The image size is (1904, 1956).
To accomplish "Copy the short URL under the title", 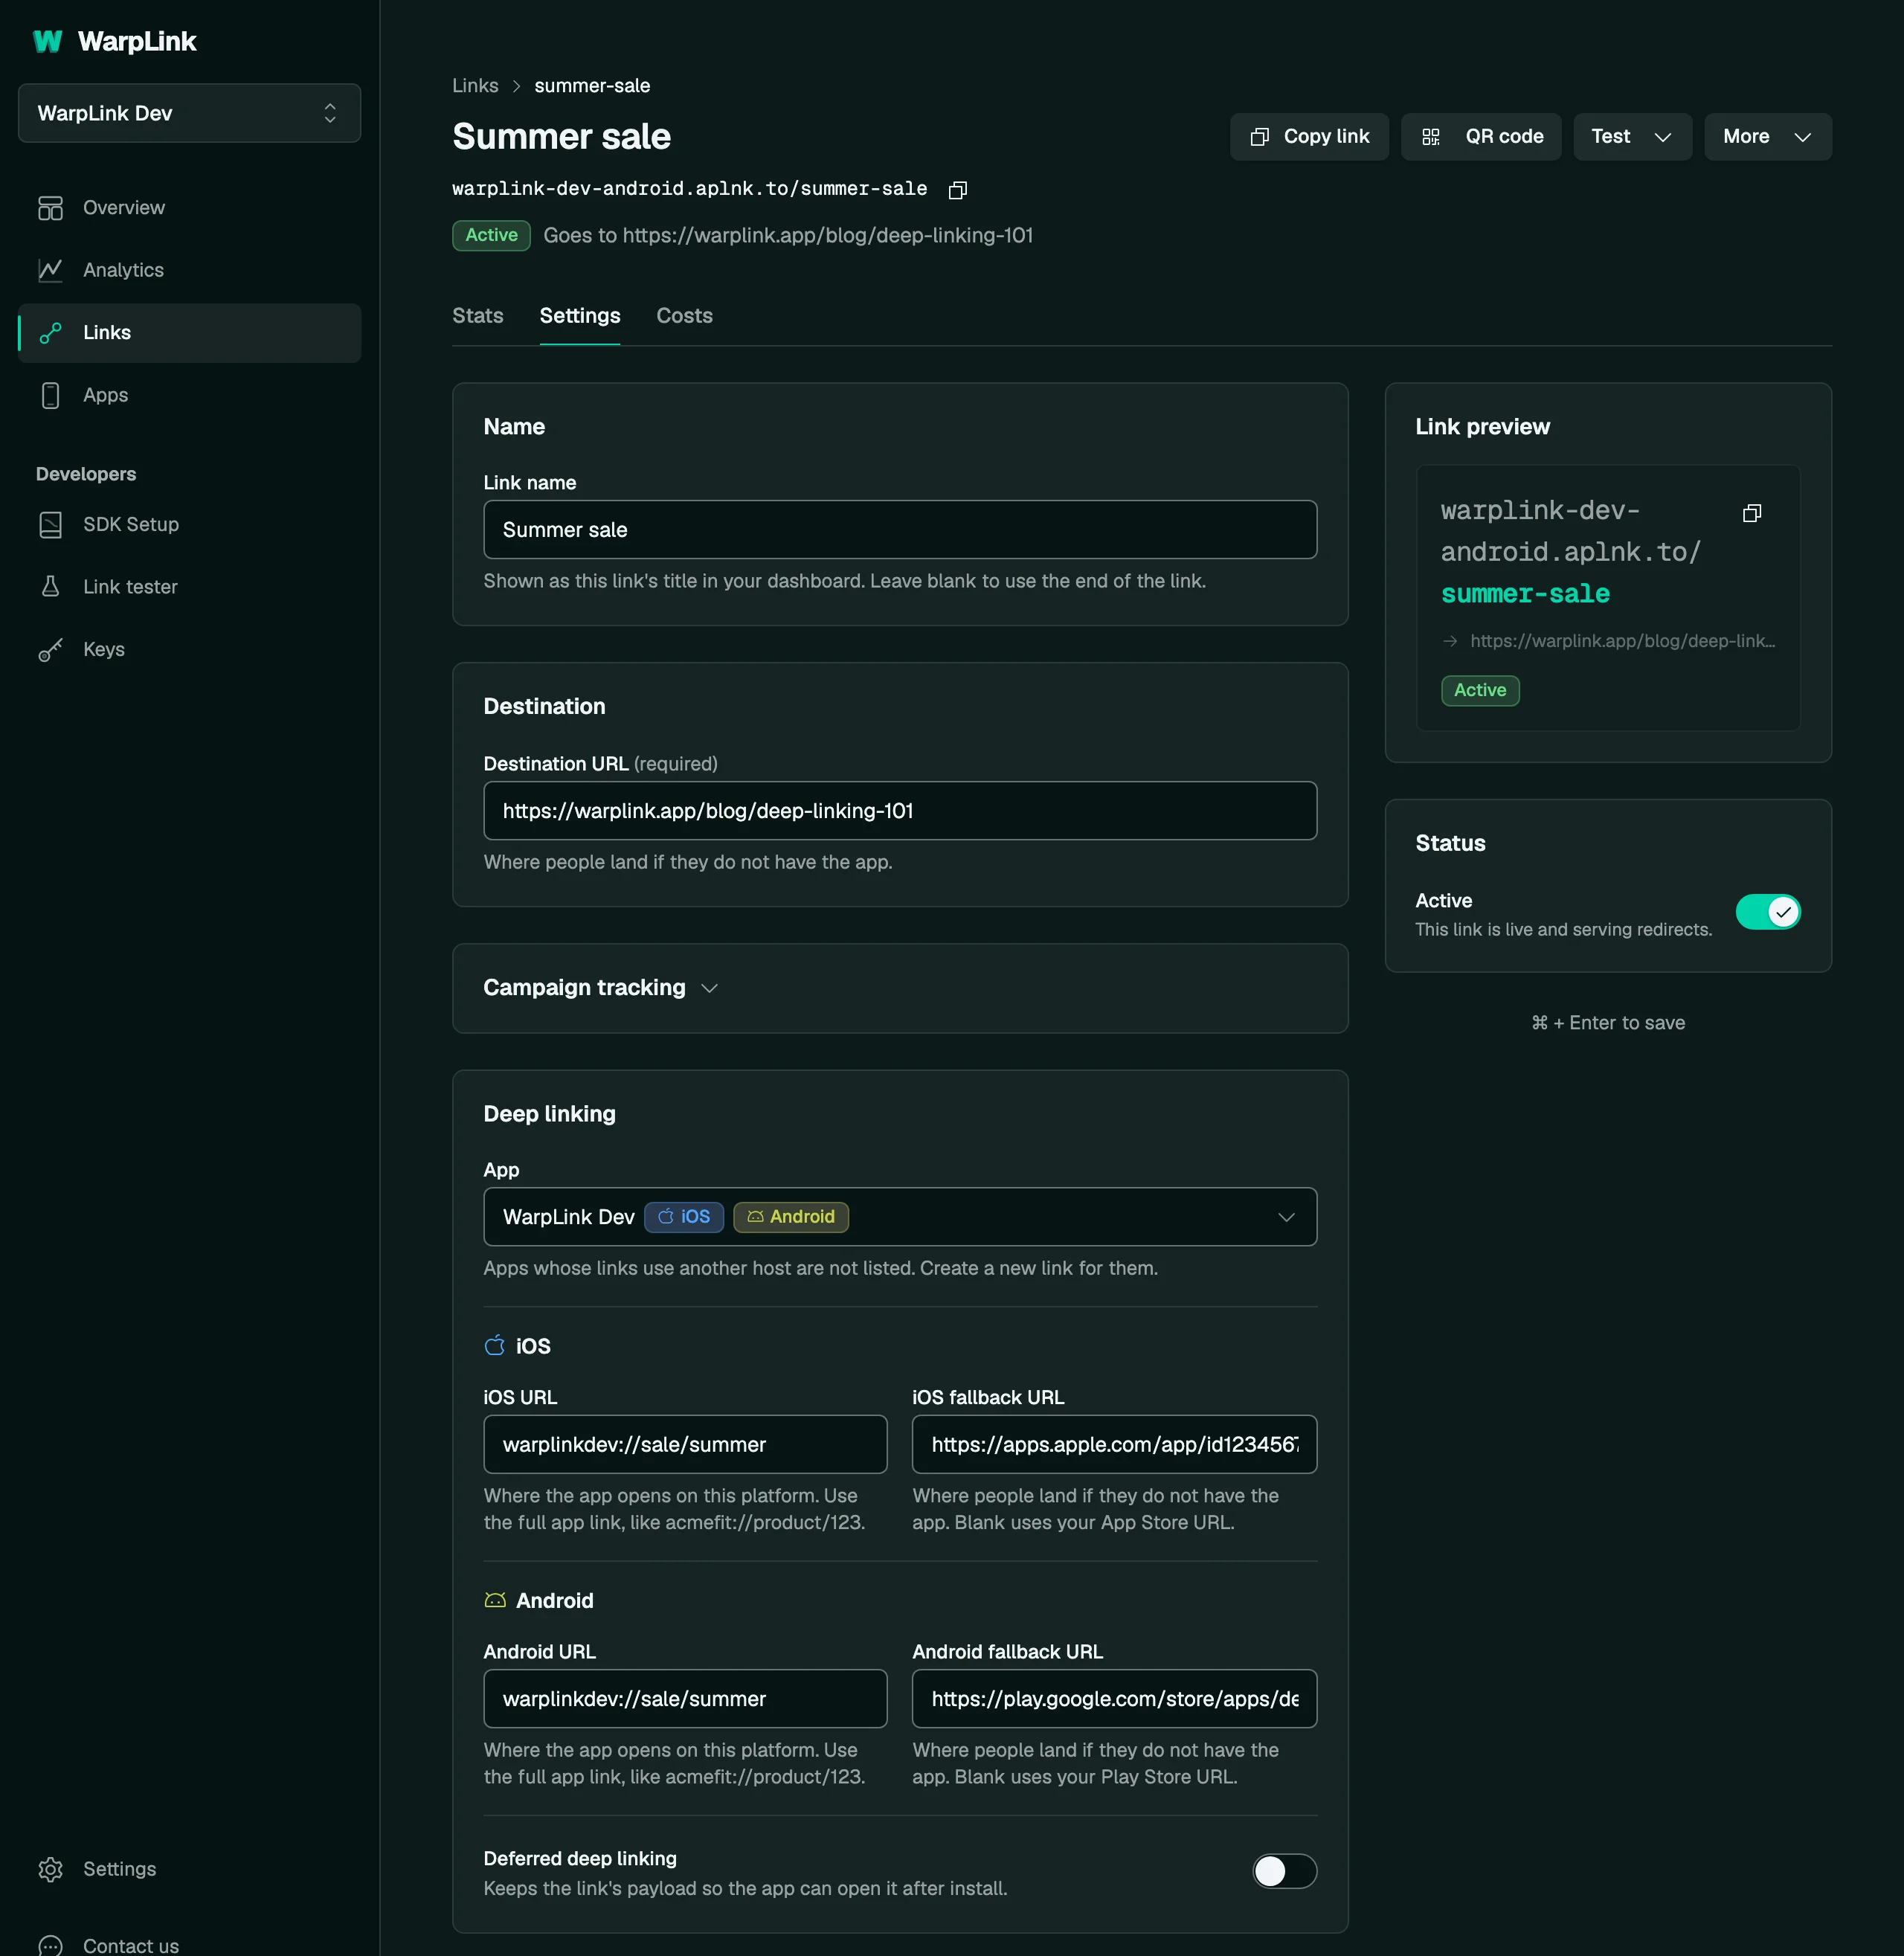I will click(x=957, y=190).
